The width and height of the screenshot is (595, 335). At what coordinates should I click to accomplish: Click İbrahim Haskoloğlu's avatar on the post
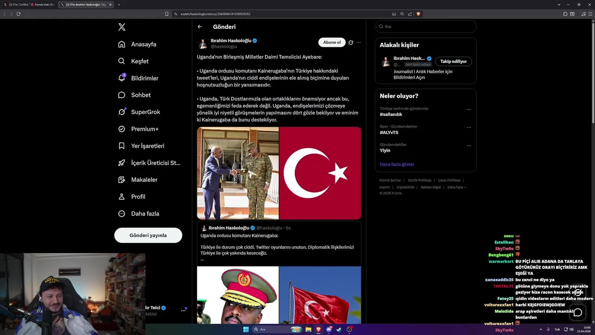(203, 44)
